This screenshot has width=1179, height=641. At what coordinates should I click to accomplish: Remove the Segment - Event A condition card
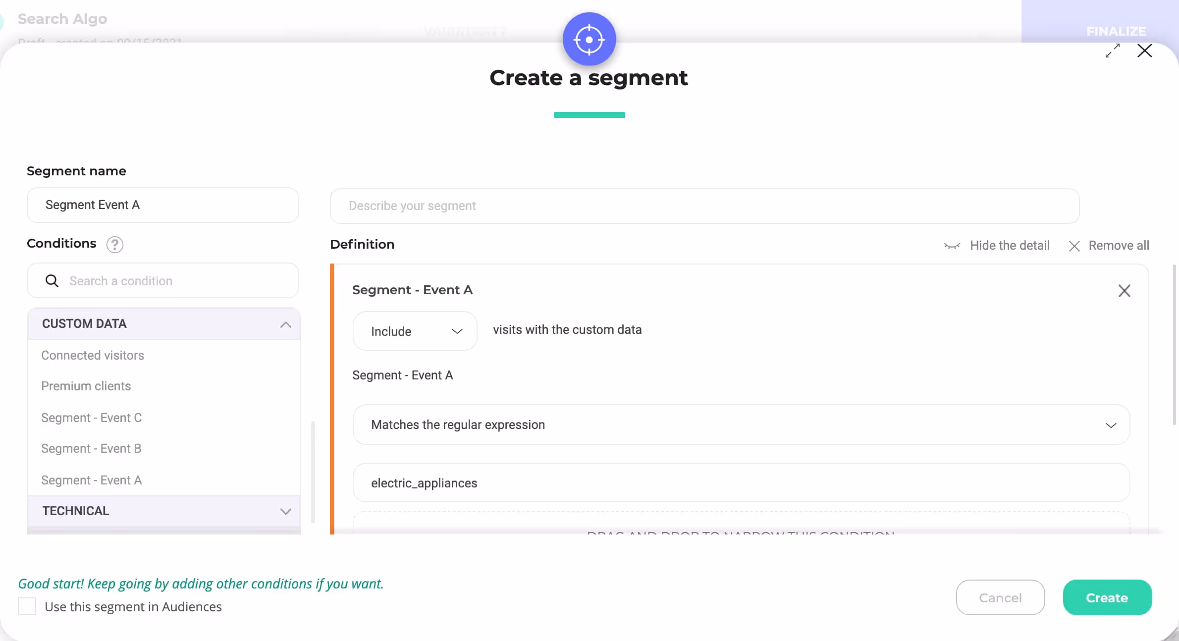1125,291
